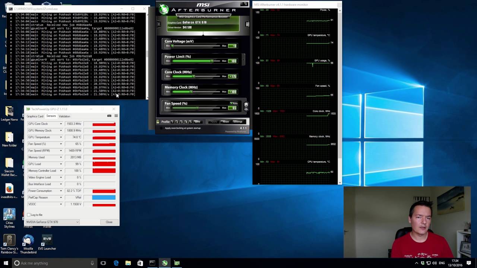
Task: Open NVIDIA GeForce GTX 970 device selector
Action: (52, 222)
